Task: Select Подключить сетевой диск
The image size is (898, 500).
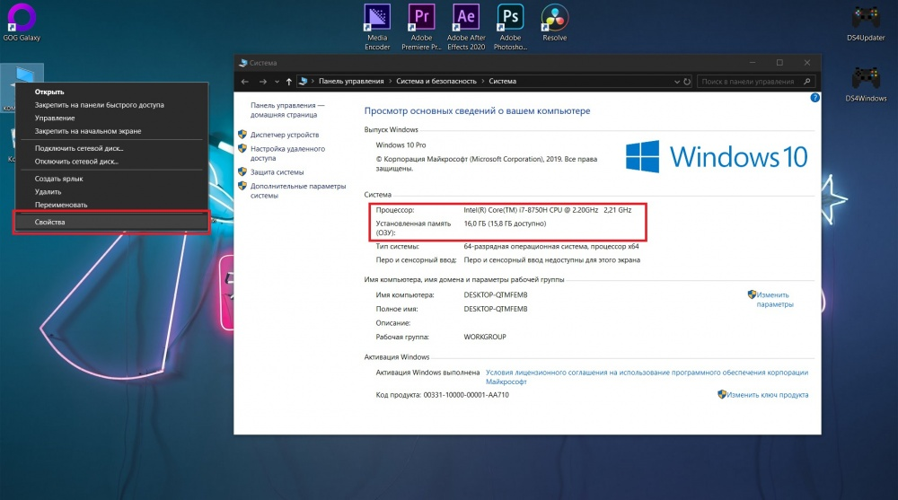Action: tap(111, 148)
